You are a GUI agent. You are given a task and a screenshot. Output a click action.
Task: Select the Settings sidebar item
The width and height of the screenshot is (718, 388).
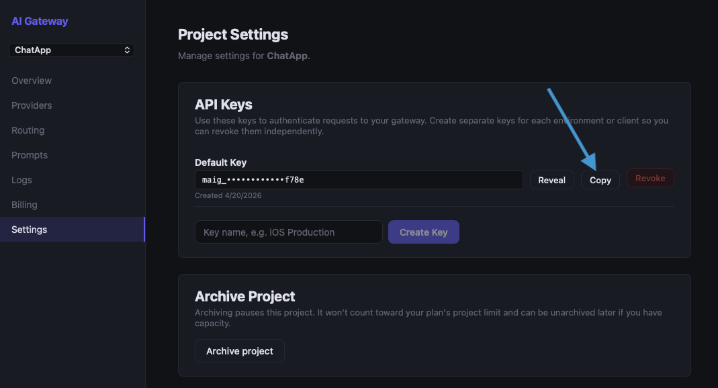73,229
